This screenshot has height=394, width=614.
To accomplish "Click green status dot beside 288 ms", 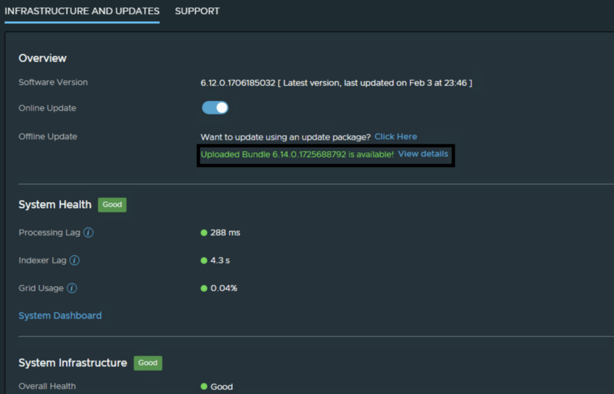I will coord(204,233).
